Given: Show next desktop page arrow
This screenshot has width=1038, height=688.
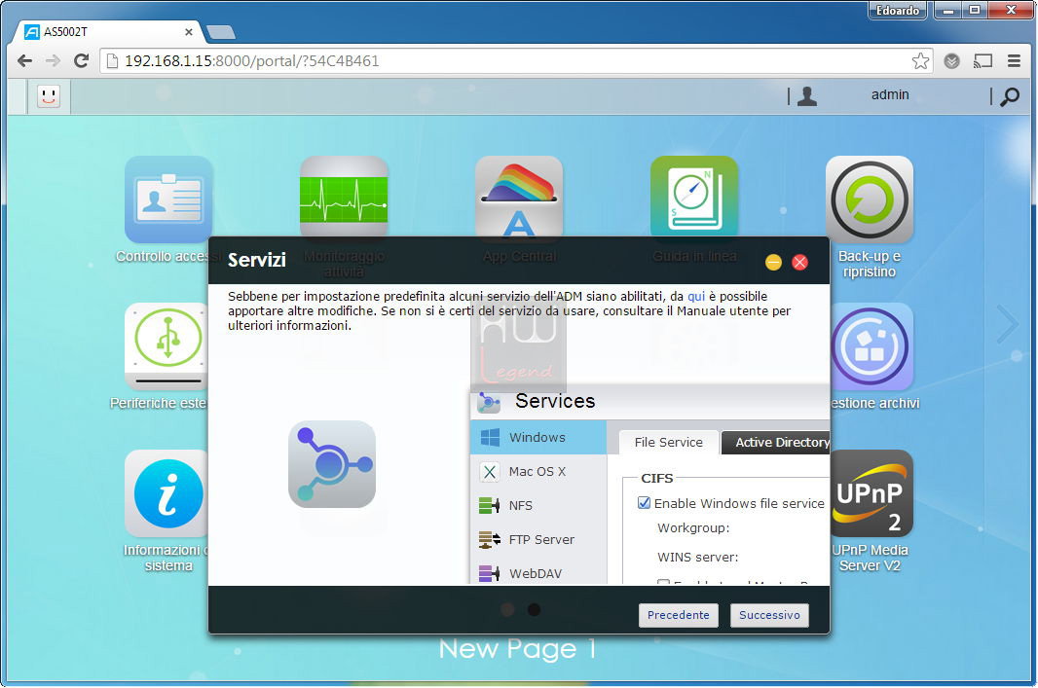Looking at the screenshot, I should tap(1008, 324).
